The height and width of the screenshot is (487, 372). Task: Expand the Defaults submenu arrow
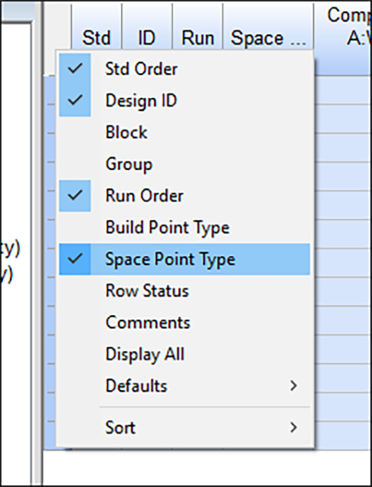pos(293,386)
